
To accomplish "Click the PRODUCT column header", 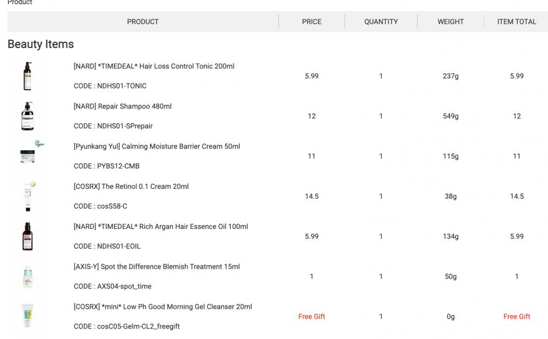I will pyautogui.click(x=143, y=22).
